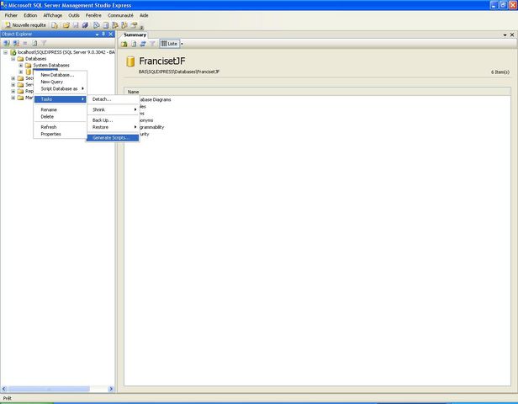Click the filter funnel icon in Object Explorer
Screen dimensions: 518x404
(x=44, y=43)
